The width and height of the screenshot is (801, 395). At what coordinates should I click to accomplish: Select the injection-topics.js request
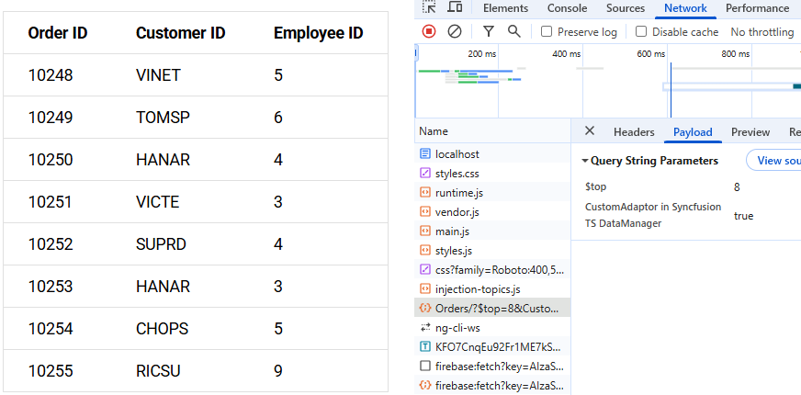point(492,289)
